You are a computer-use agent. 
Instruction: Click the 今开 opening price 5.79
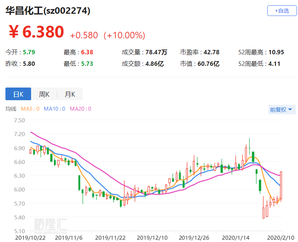[29, 52]
